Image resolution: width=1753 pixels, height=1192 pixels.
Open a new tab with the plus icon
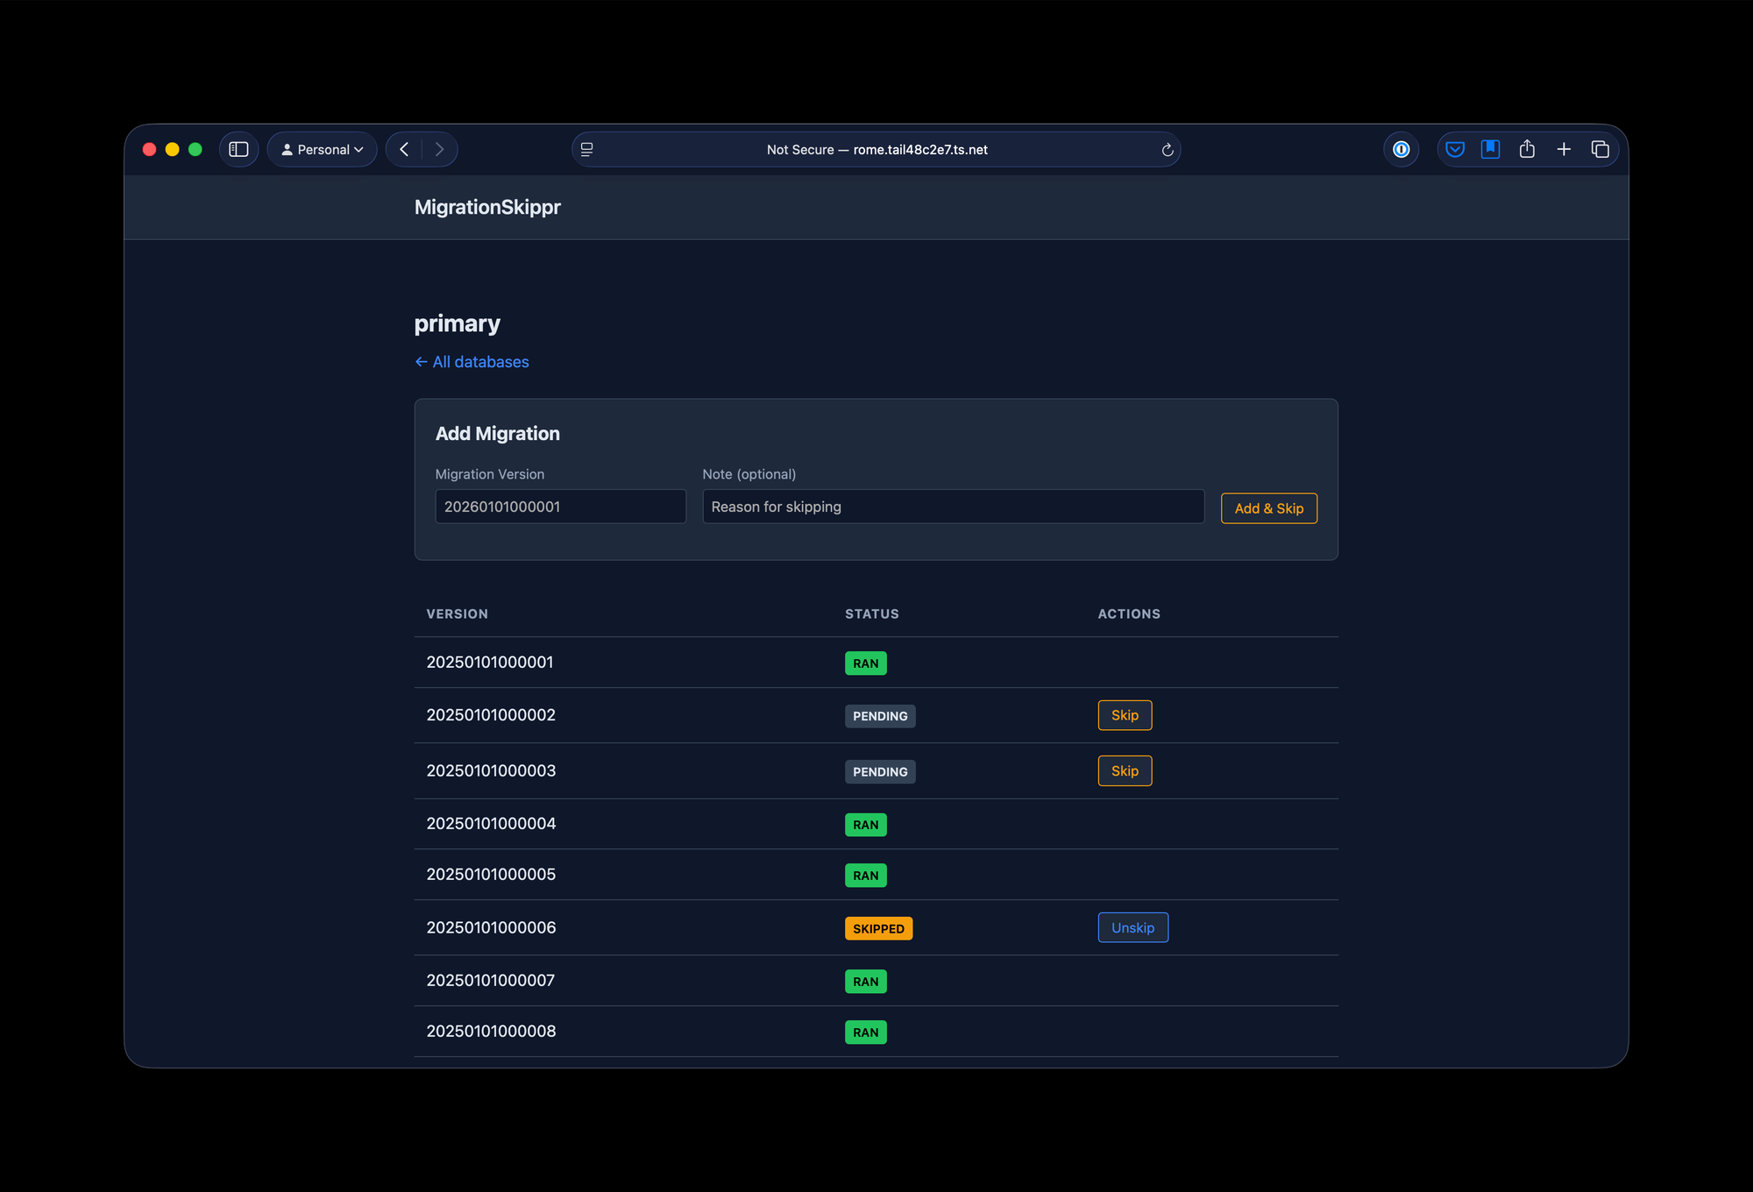click(1564, 150)
